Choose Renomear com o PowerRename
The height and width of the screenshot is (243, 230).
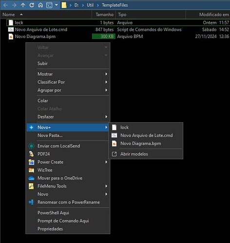(x=68, y=202)
